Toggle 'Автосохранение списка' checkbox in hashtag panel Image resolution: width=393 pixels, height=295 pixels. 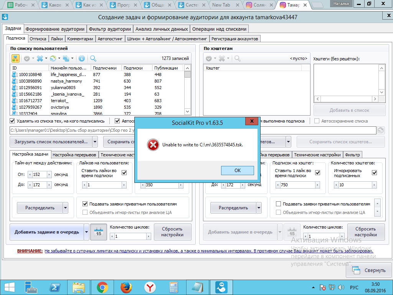point(317,121)
